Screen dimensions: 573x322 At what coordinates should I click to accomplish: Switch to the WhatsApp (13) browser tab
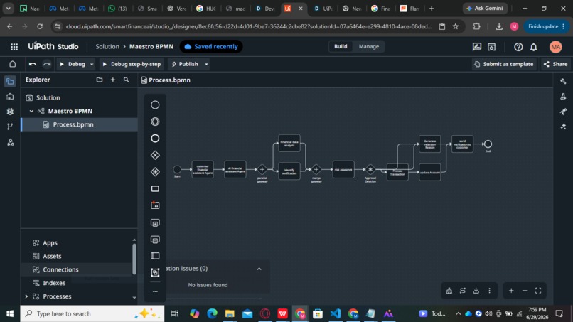coord(118,9)
